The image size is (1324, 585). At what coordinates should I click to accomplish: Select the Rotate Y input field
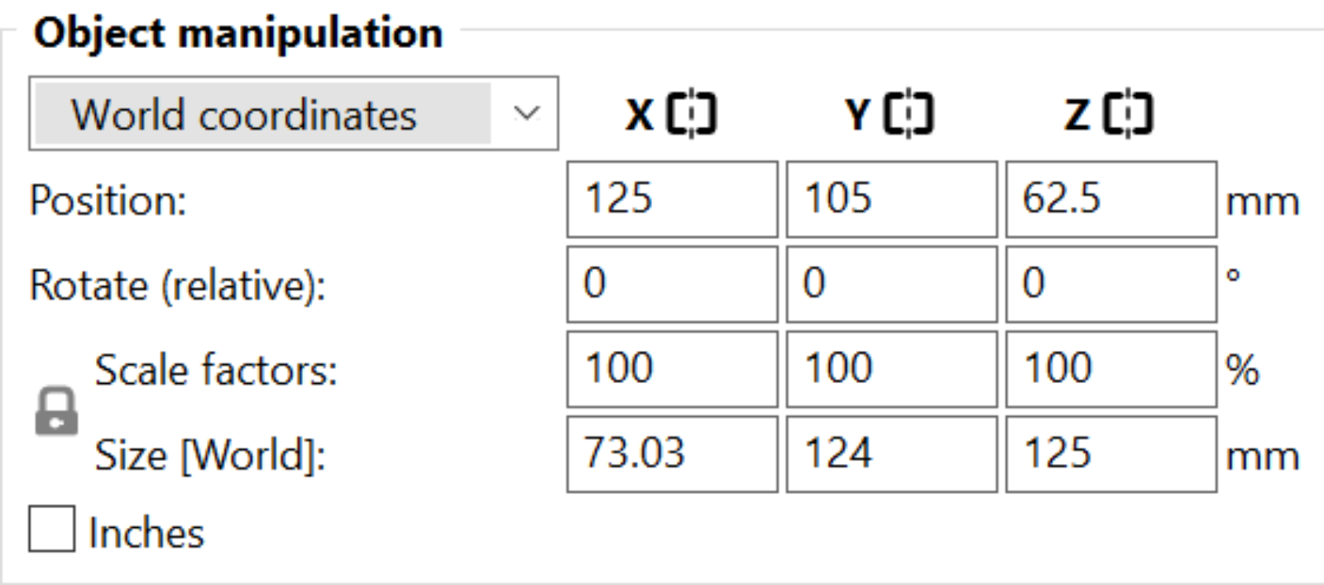(891, 284)
